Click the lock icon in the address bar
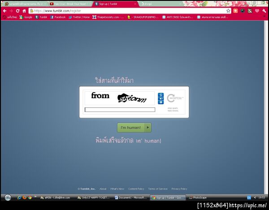The width and height of the screenshot is (269, 210). 31,11
